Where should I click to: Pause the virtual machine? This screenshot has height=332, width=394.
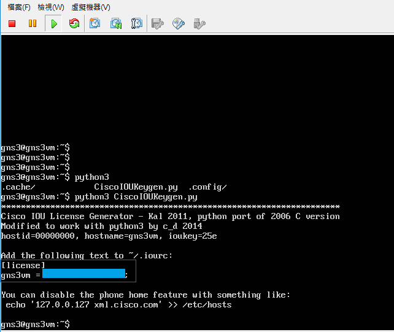tap(33, 23)
